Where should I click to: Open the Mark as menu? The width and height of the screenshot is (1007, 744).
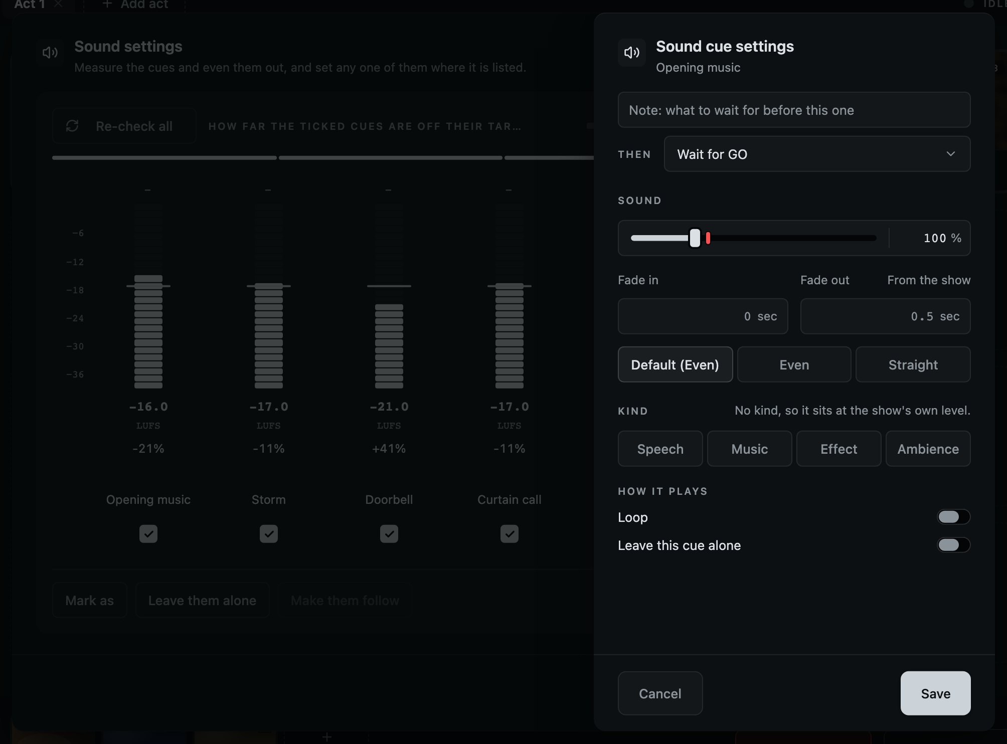[90, 600]
